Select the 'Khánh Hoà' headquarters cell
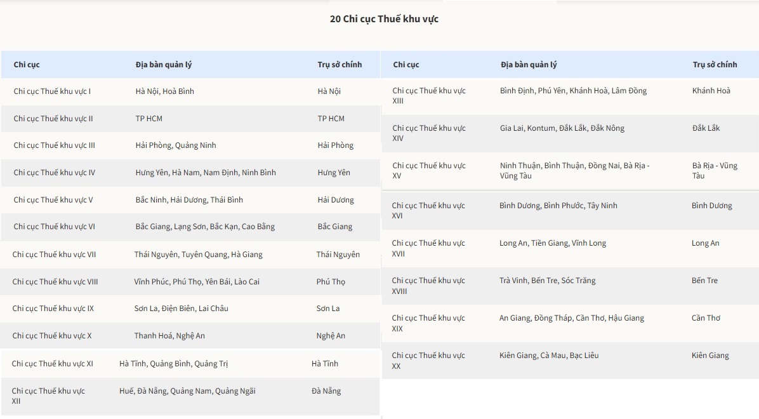Viewport: 759px width, 419px height. point(711,91)
